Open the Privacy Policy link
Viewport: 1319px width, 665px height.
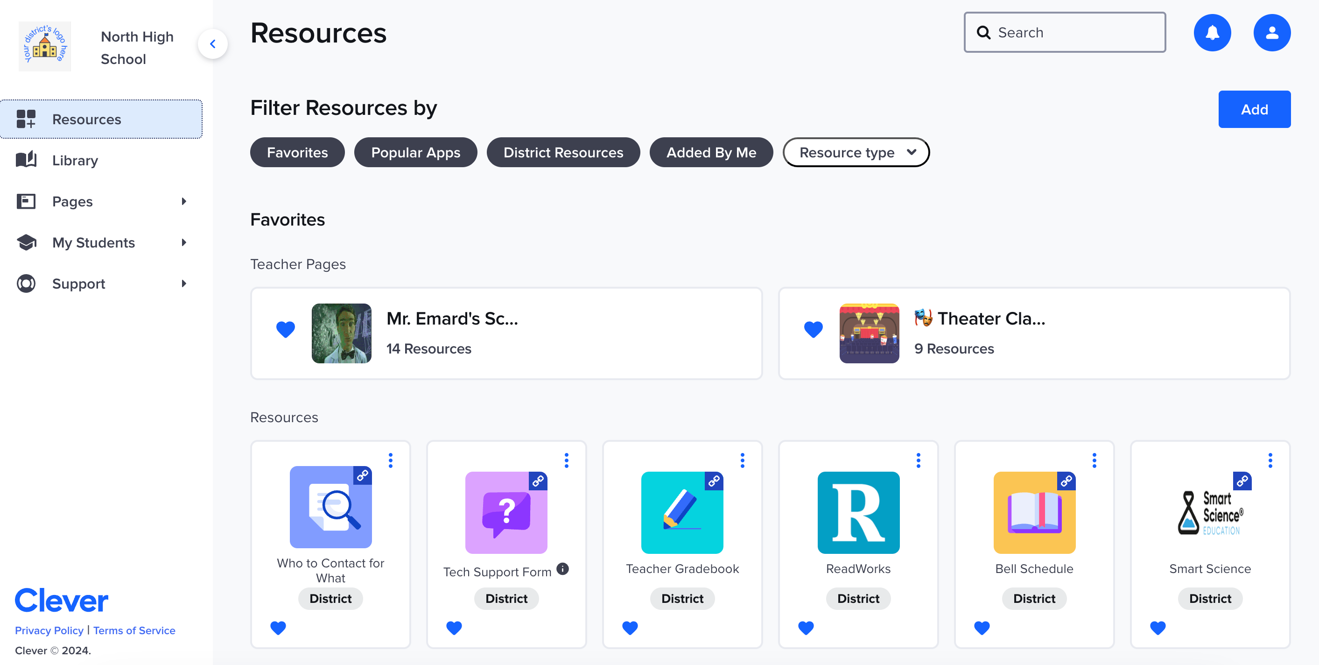click(x=49, y=630)
